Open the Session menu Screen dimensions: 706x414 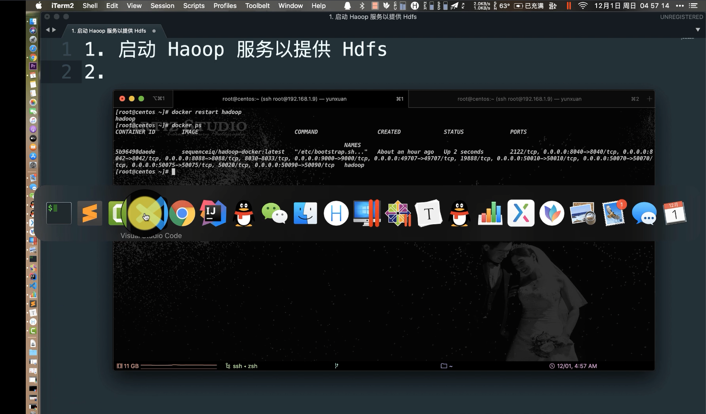162,6
